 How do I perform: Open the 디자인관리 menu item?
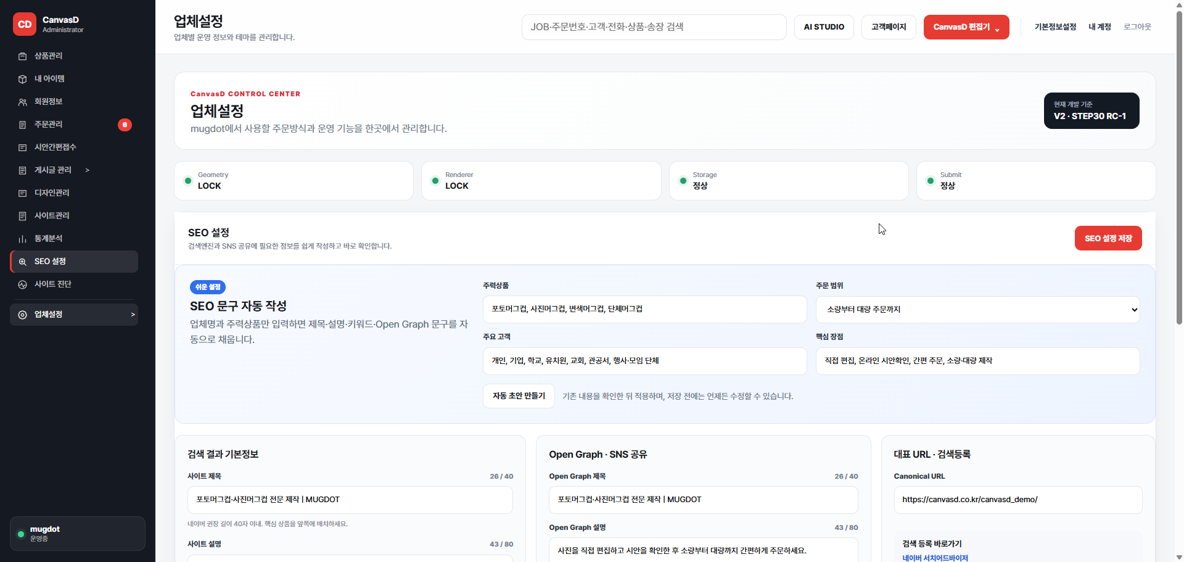[74, 193]
